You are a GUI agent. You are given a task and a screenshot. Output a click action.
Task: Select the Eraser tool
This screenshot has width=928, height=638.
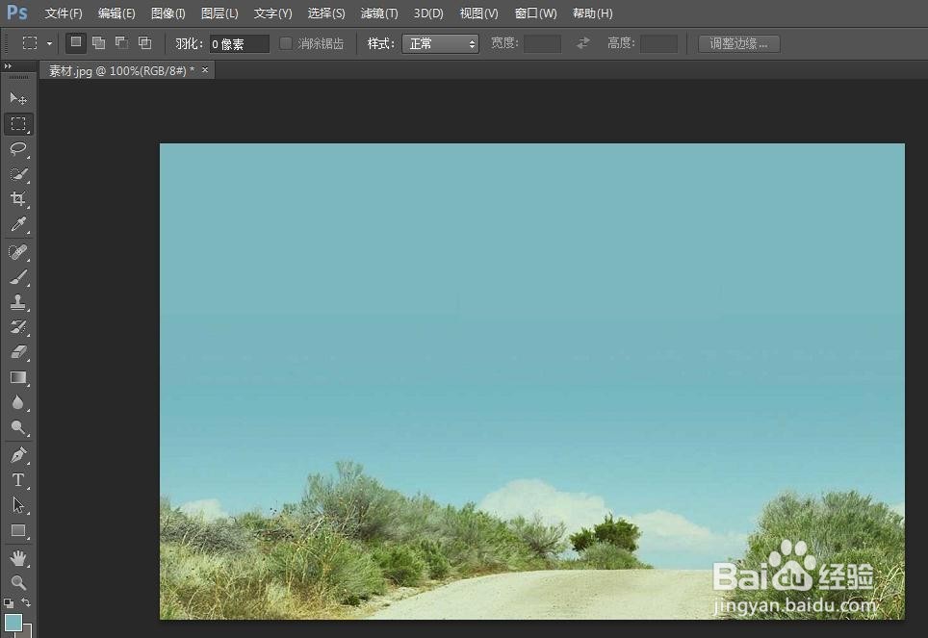tap(18, 352)
